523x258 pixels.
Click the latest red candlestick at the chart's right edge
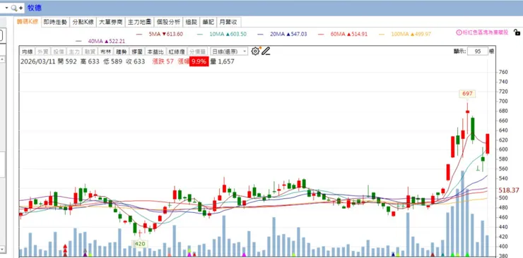488,144
